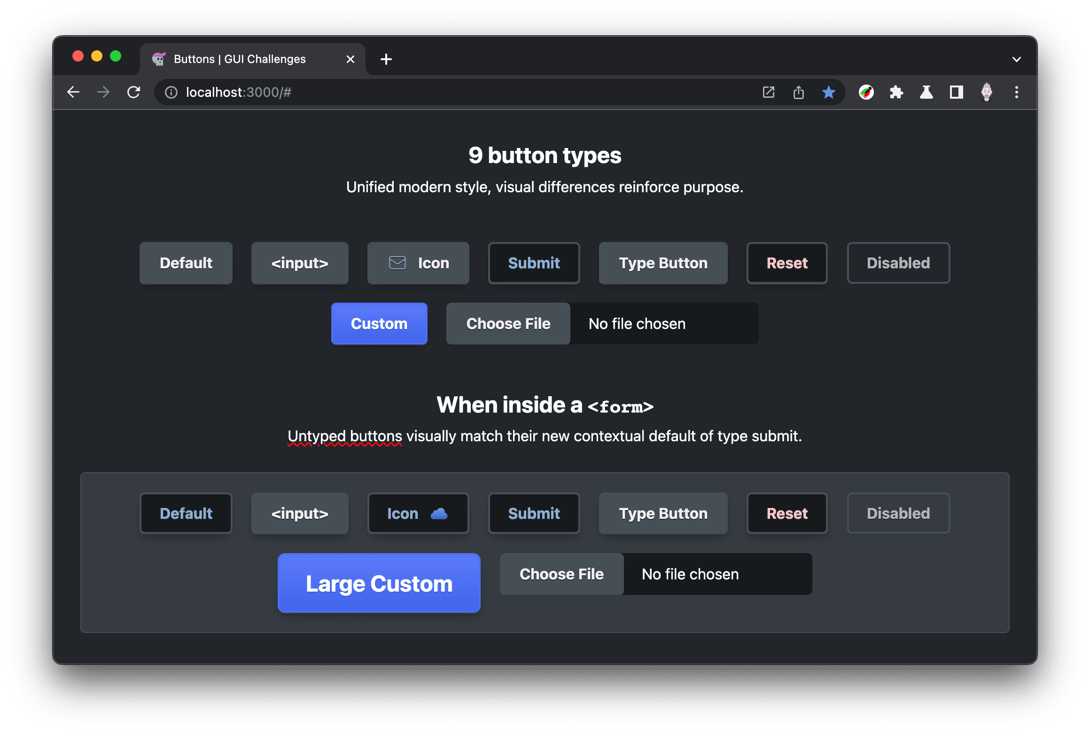Click the back navigation arrow button
Screen dimensions: 1090x734
[74, 92]
